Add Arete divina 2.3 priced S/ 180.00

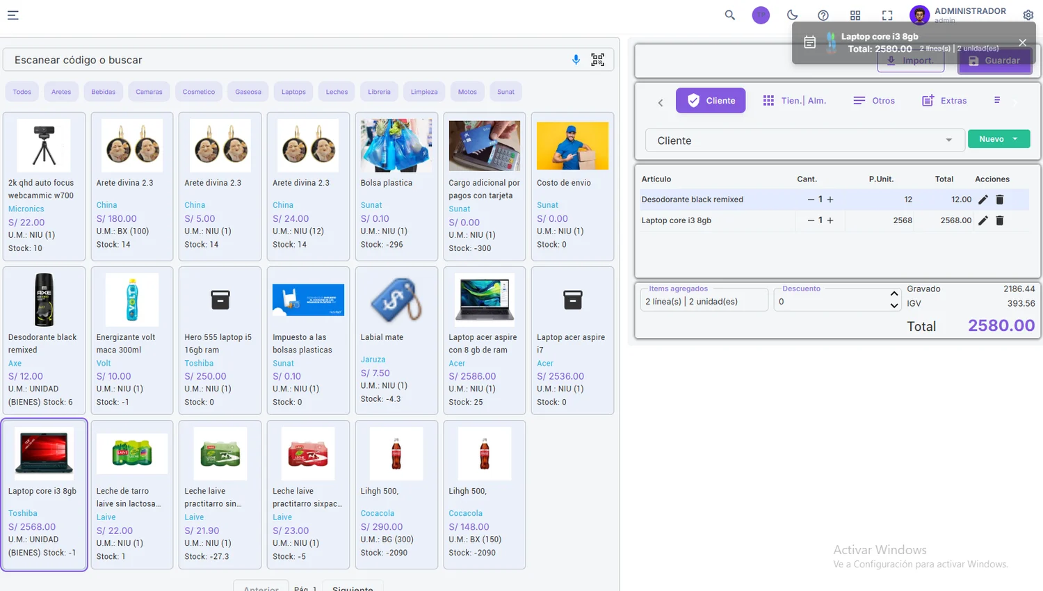[132, 186]
